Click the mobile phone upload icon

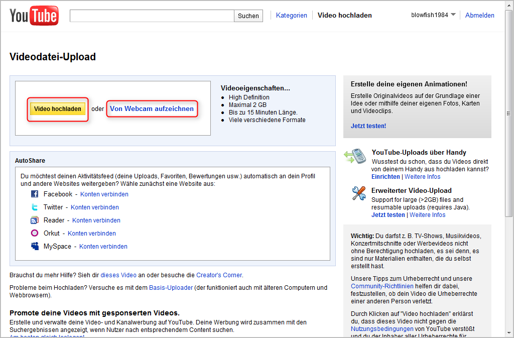click(355, 157)
